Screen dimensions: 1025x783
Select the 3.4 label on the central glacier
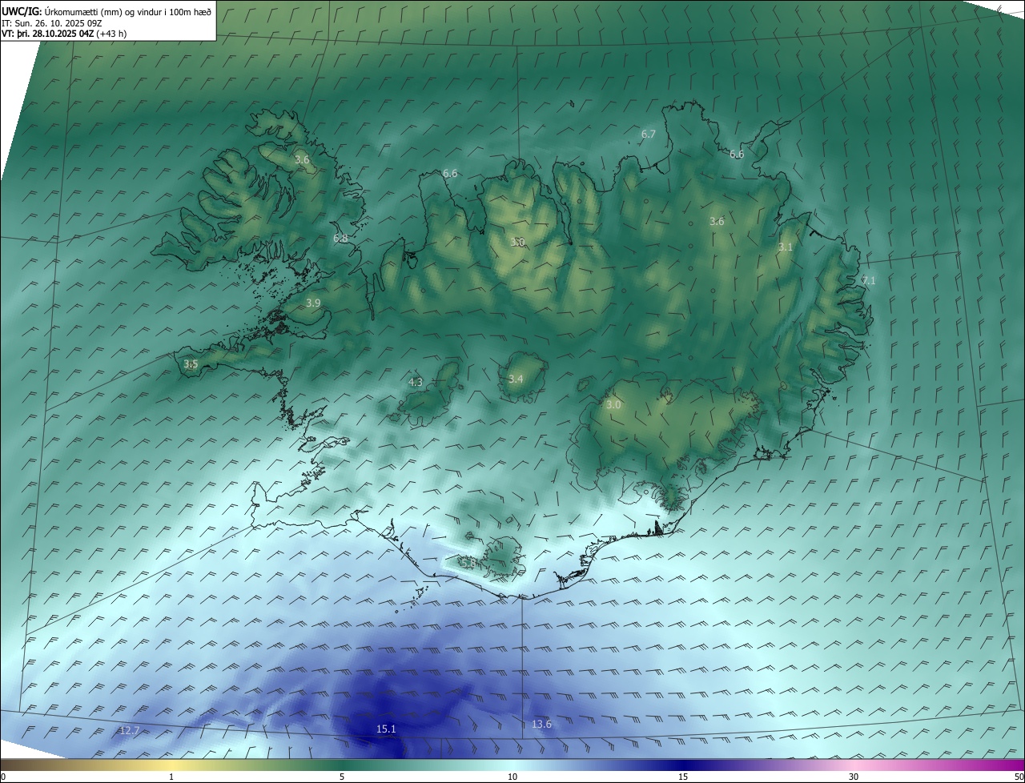(516, 379)
